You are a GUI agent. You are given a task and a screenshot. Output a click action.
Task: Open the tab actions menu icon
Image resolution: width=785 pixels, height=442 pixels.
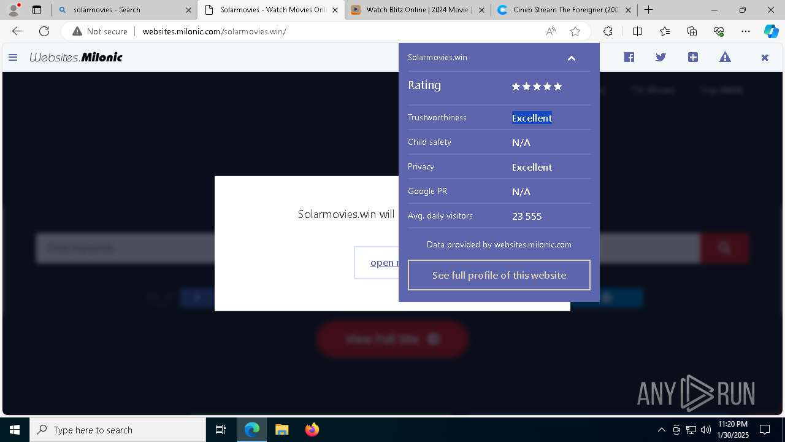pyautogui.click(x=37, y=10)
